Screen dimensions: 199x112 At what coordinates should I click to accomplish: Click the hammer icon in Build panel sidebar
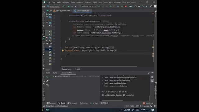47,77
